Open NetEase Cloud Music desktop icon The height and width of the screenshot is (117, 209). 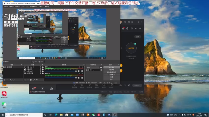point(4,95)
